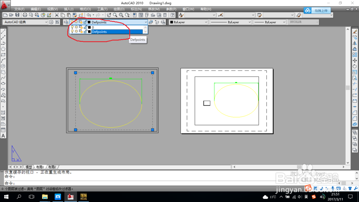
Task: Open the ByLayer color dropdown
Action: pyautogui.click(x=206, y=22)
